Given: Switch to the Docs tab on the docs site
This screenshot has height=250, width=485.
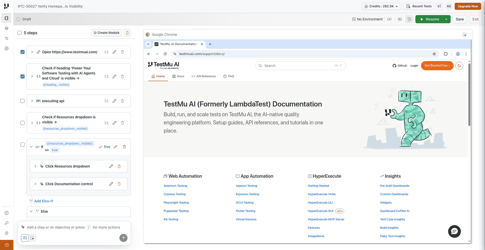Looking at the screenshot, I should (178, 76).
